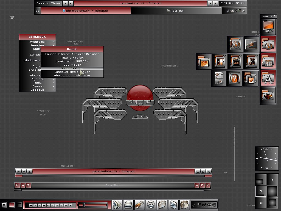
Task: Open the fonts folder with letter A
Action: (268, 79)
